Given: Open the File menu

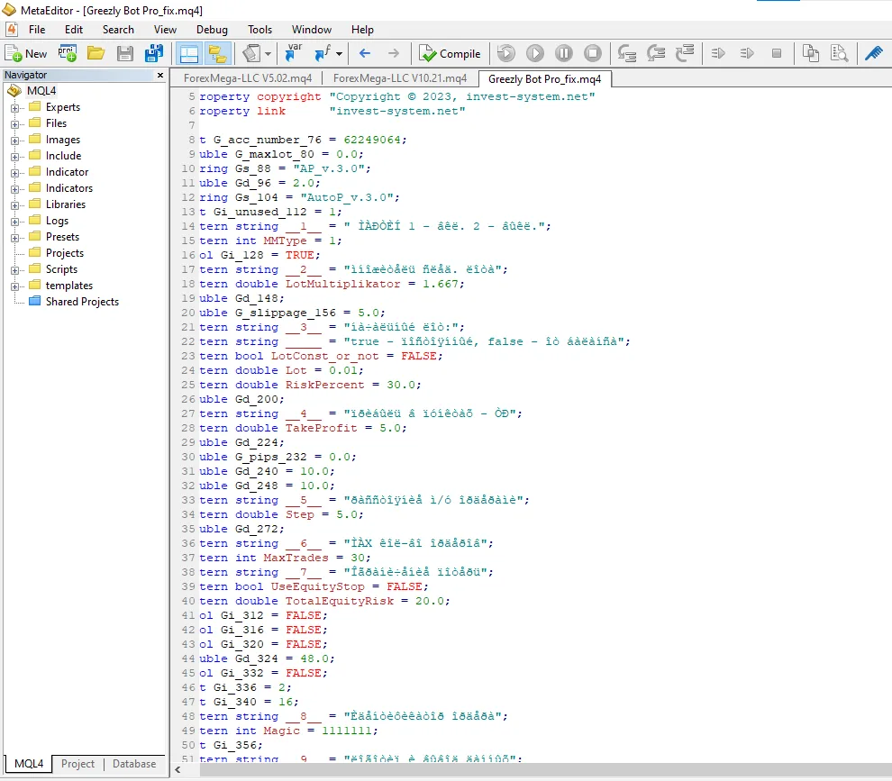Looking at the screenshot, I should click(x=37, y=30).
